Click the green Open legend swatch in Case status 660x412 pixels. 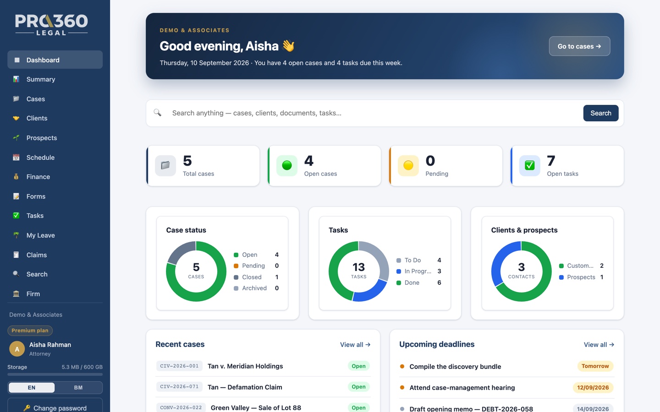(x=236, y=255)
